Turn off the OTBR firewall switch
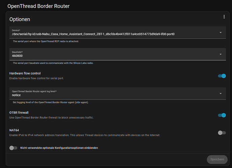The width and height of the screenshot is (232, 168). (x=222, y=115)
